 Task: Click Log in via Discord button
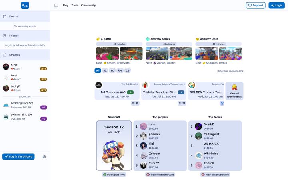pos(18,156)
